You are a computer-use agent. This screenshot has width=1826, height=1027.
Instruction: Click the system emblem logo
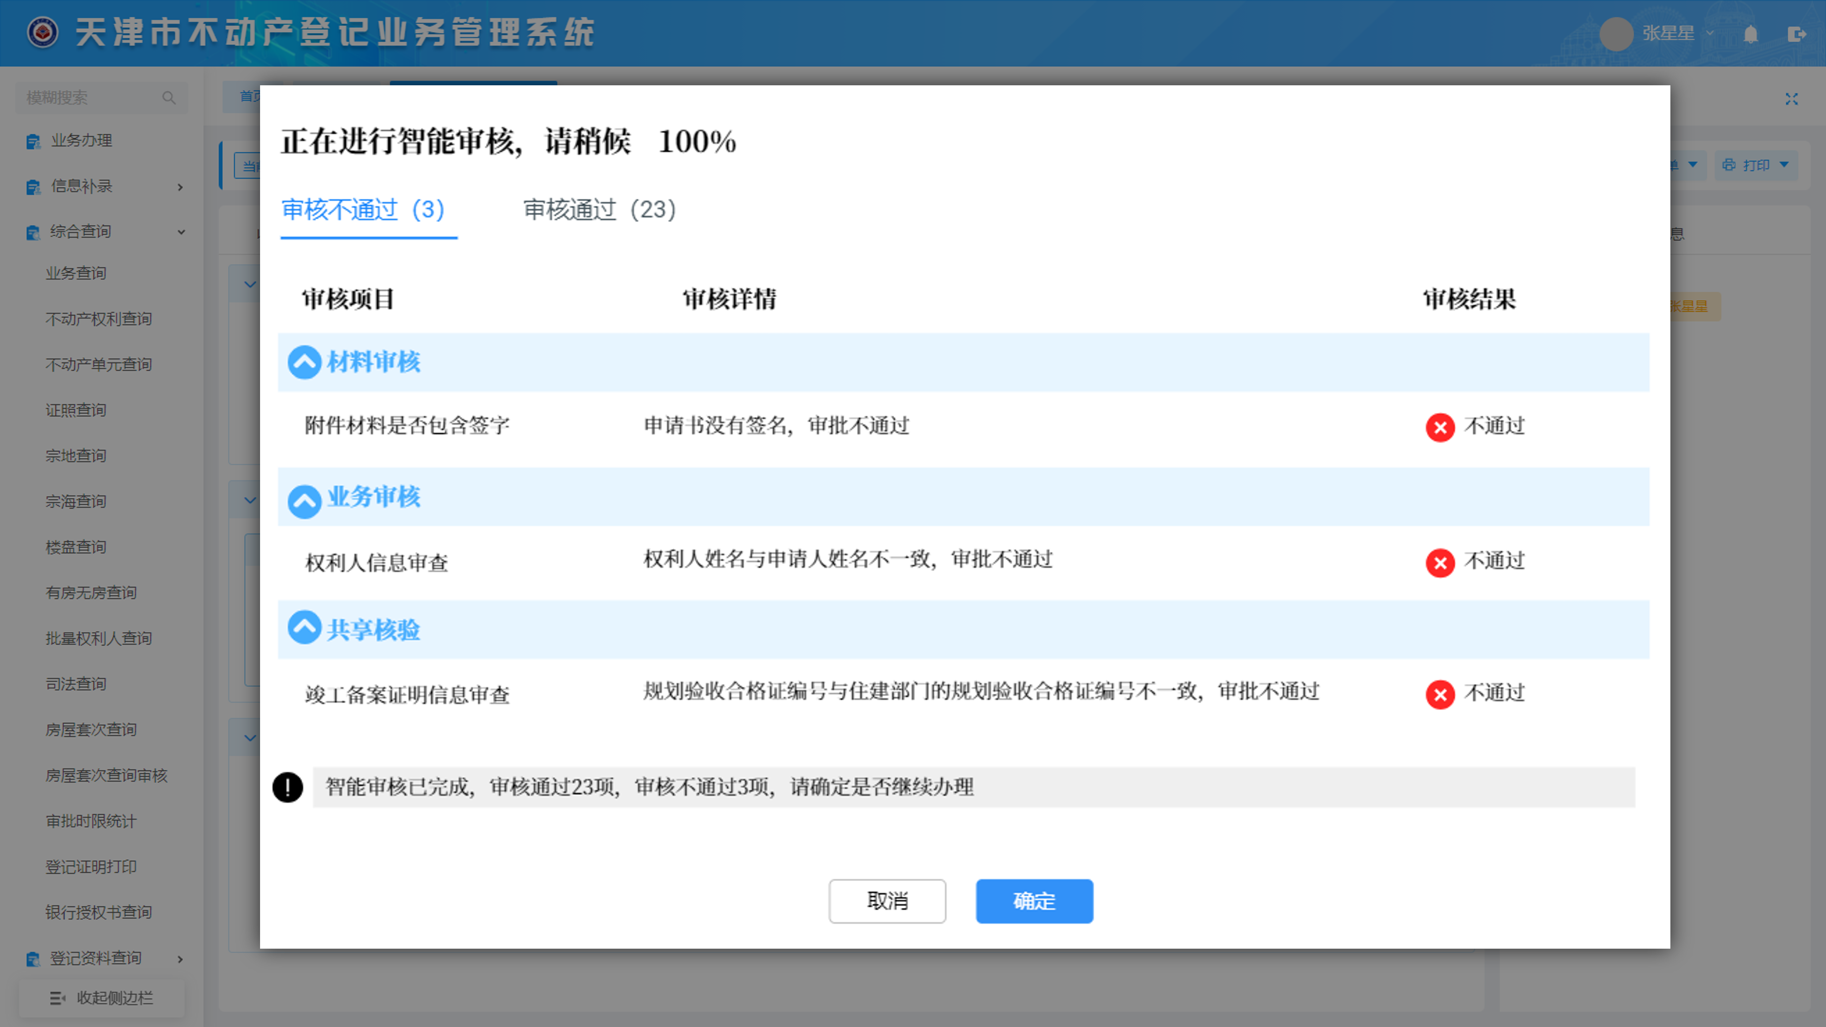(x=42, y=33)
